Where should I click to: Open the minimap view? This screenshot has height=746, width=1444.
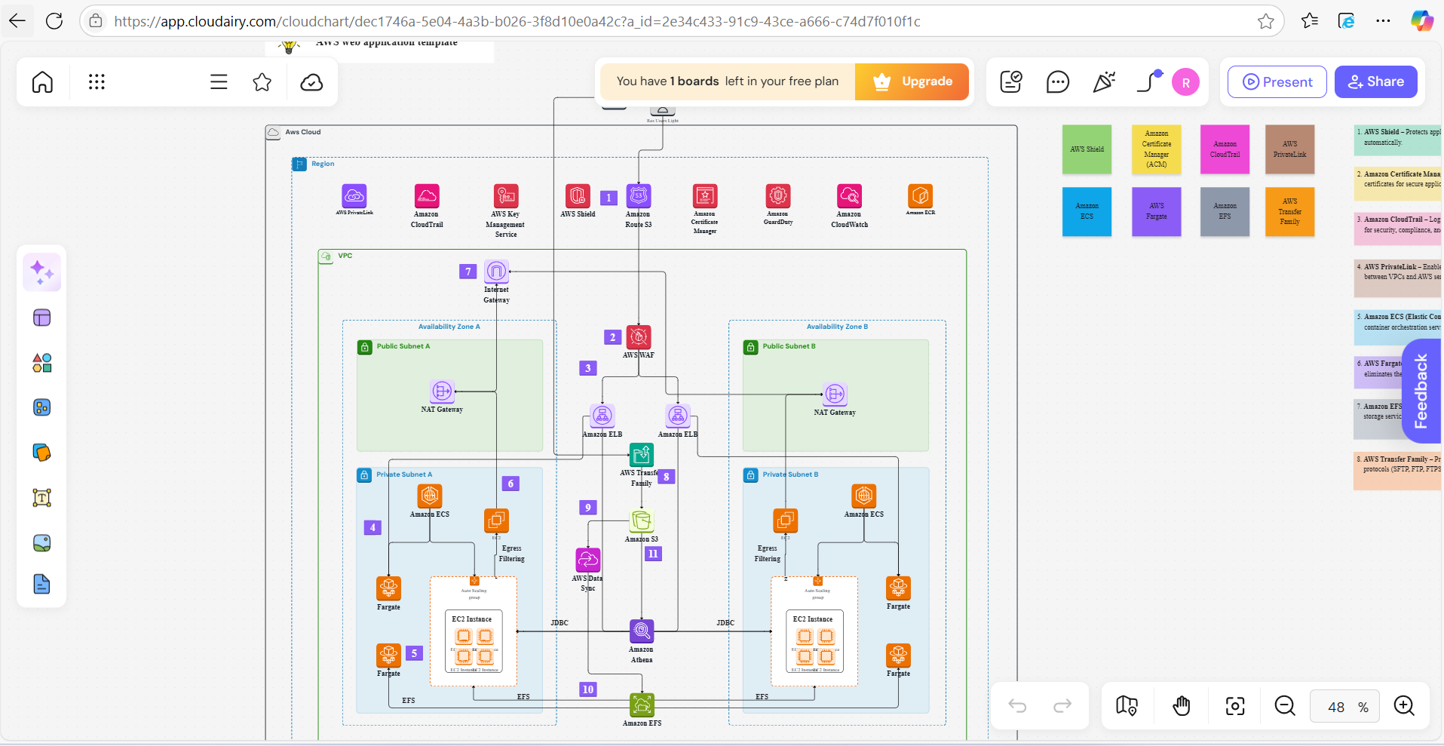[1127, 706]
